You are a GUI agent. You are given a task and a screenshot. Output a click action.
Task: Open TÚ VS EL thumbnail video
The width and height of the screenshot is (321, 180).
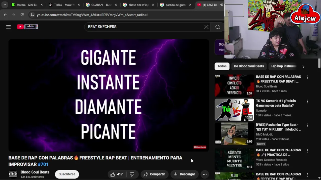[234, 110]
